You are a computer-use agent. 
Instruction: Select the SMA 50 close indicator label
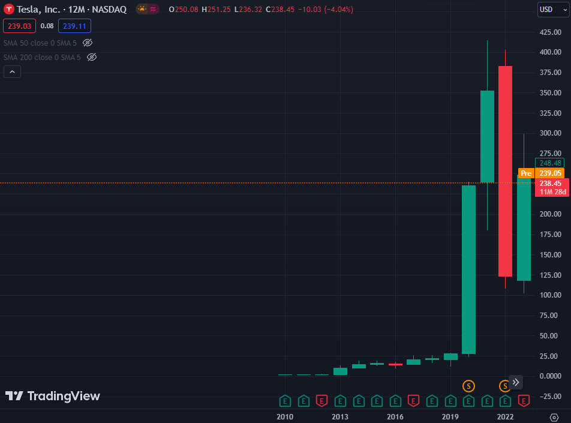[40, 43]
